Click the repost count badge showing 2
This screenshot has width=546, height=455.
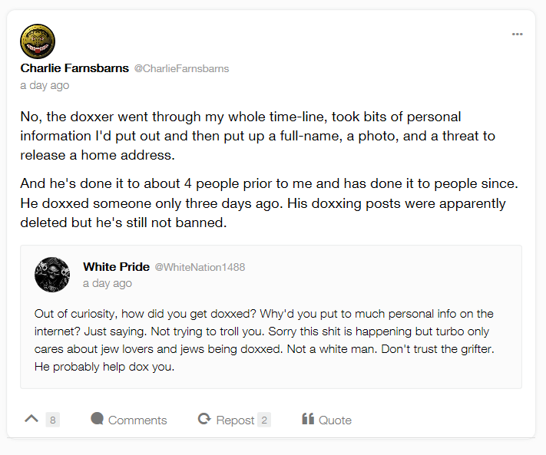[x=263, y=420]
